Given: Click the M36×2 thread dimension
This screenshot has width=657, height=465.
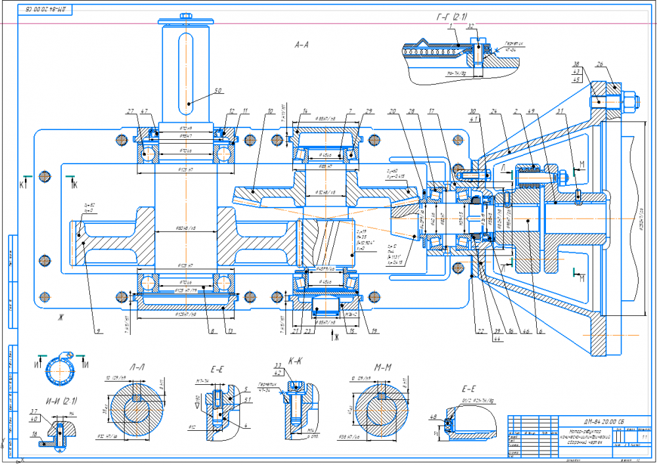Looking at the screenshot, I should [x=351, y=313].
